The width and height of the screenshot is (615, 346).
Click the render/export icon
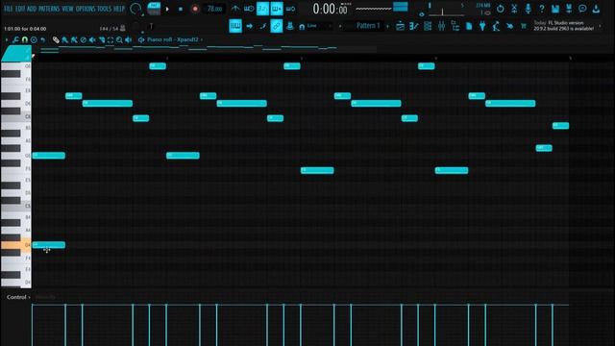pos(569,9)
